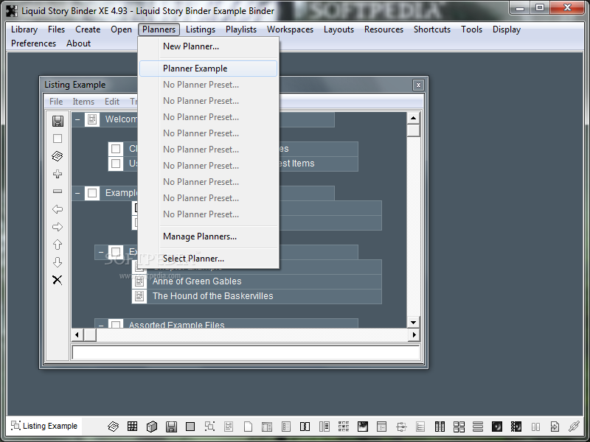Click the floppy disk icon in bottom toolbar
The width and height of the screenshot is (590, 442).
171,427
